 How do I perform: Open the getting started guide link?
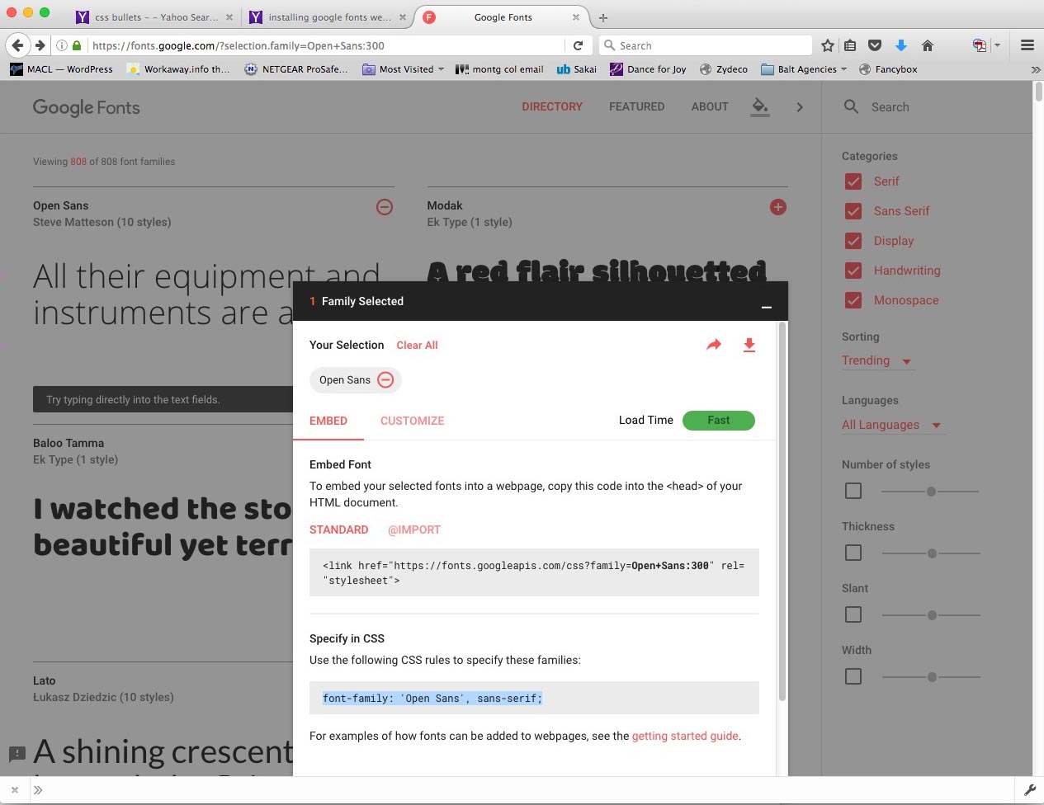[x=685, y=736]
